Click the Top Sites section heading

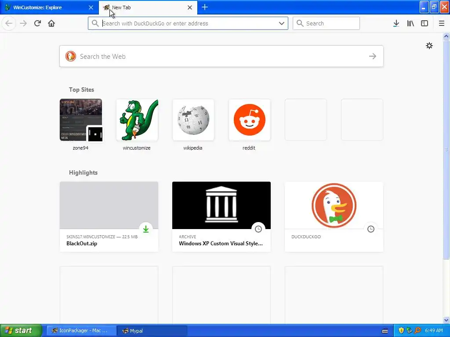point(81,90)
